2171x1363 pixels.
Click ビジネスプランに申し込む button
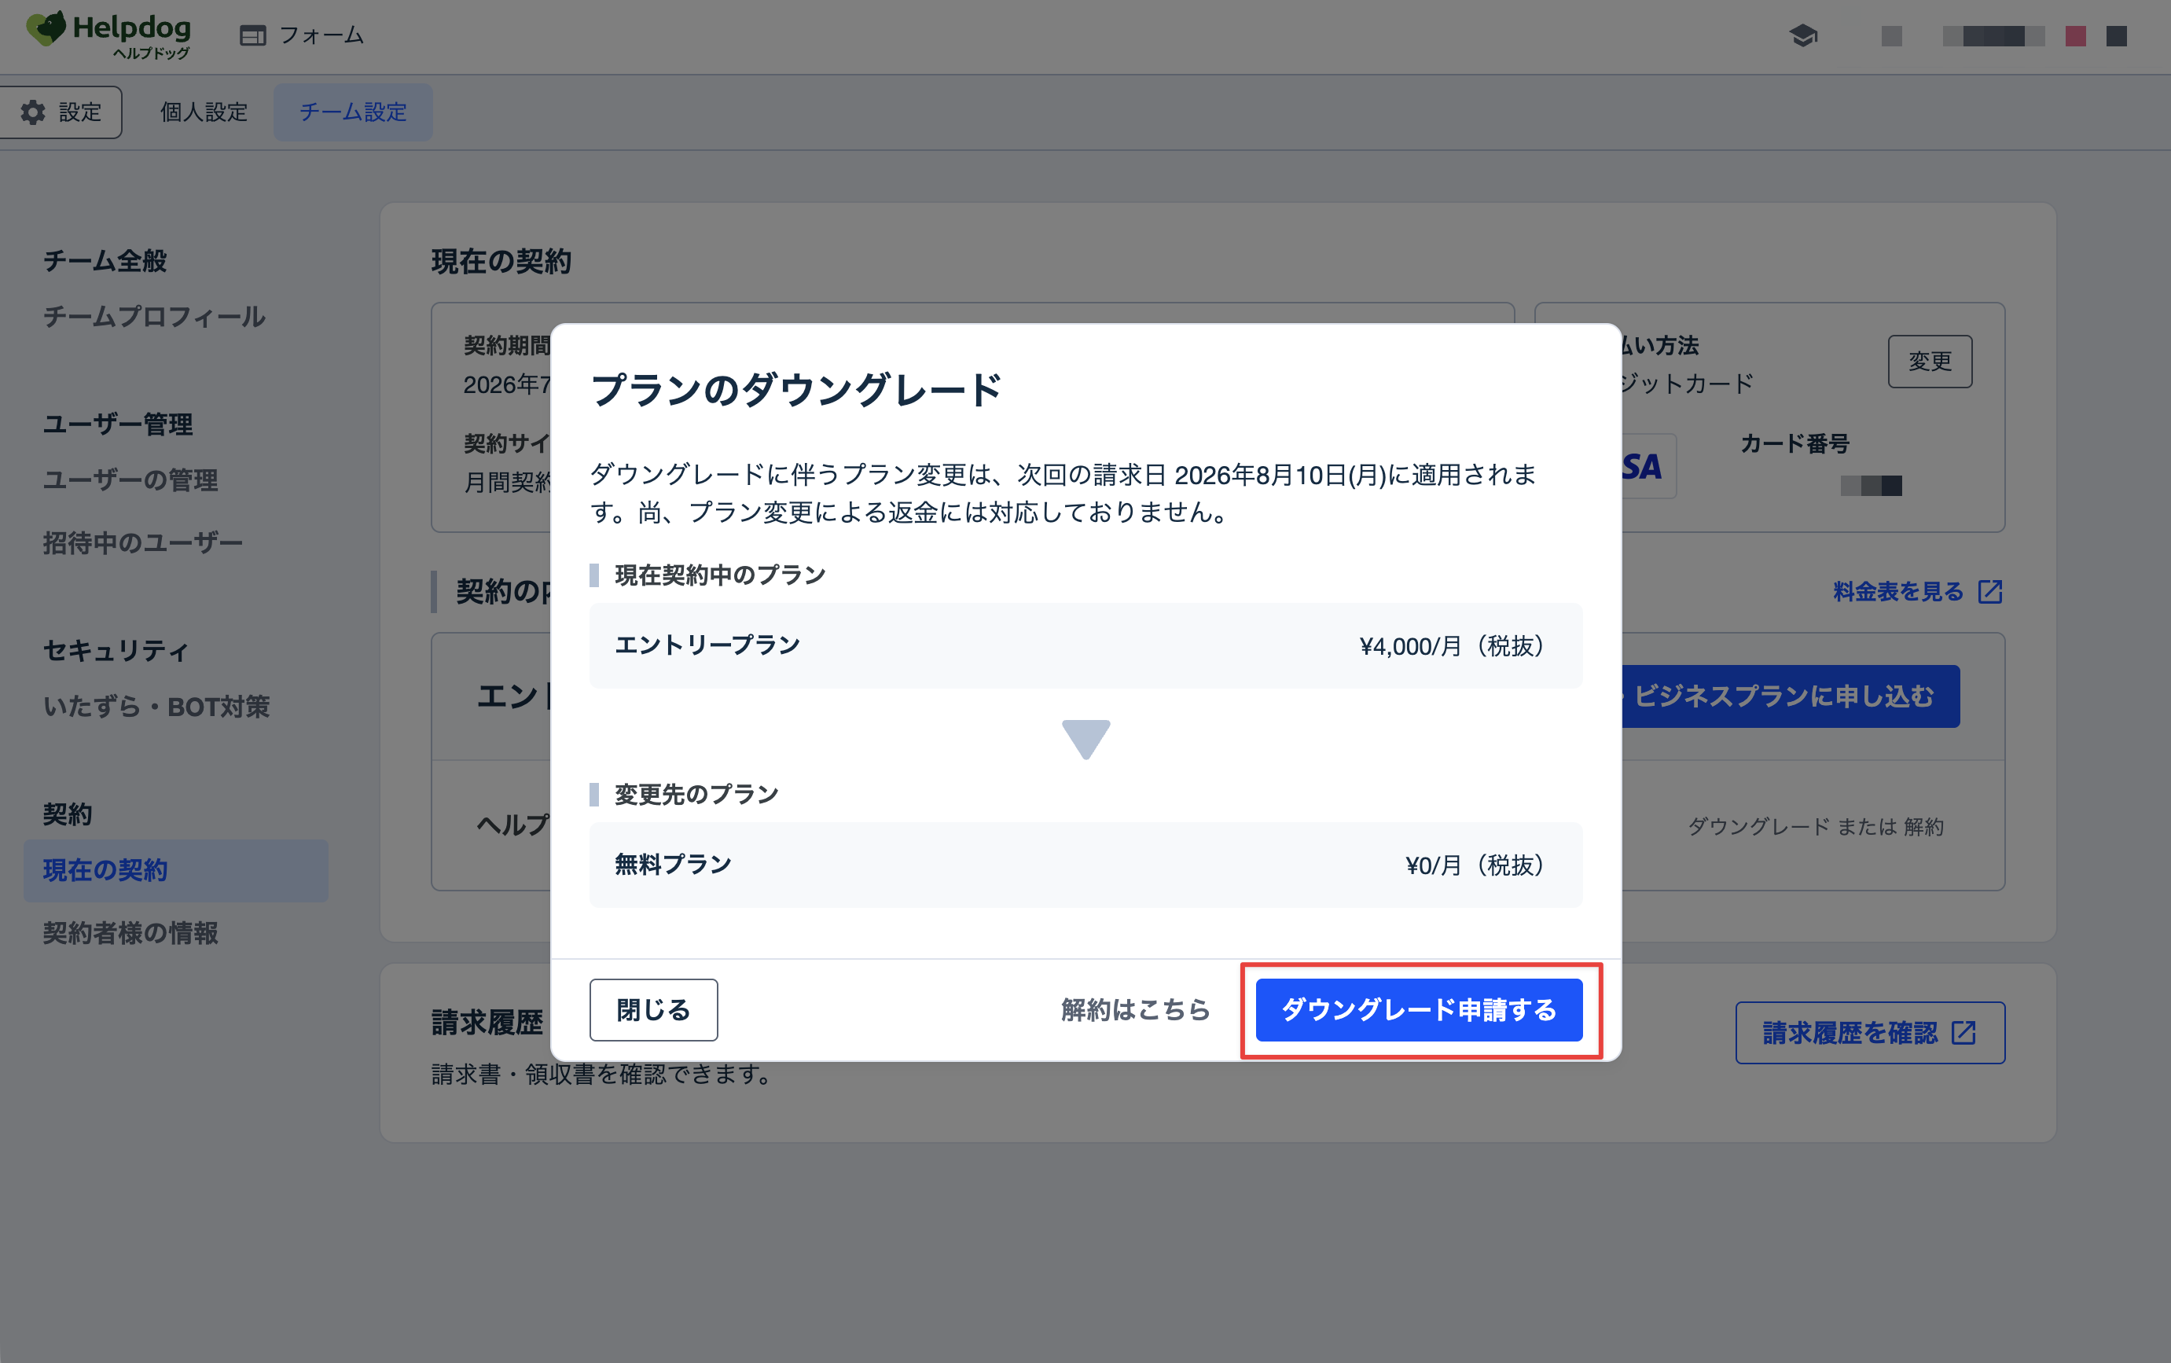1790,696
